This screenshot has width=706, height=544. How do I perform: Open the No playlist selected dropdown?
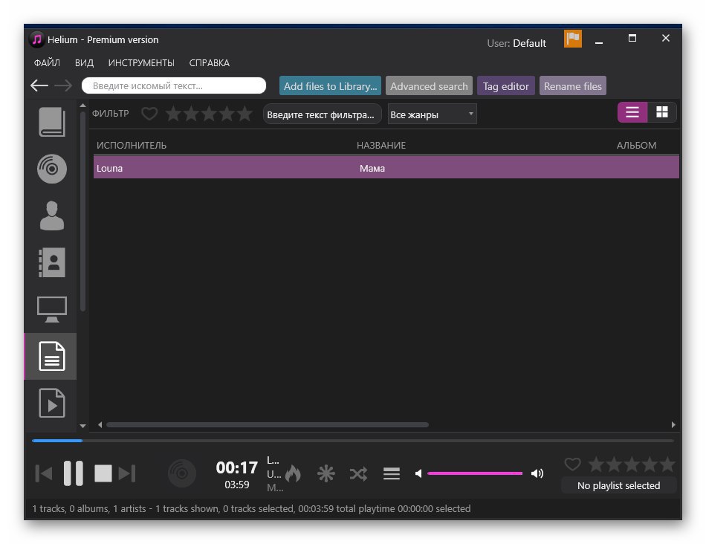tap(618, 485)
